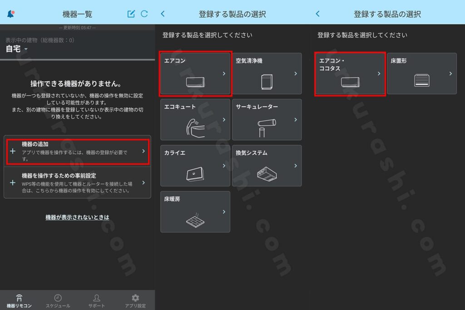465x310 pixels.
Task: Expand the 自宅 building dropdown
Action: pyautogui.click(x=17, y=49)
